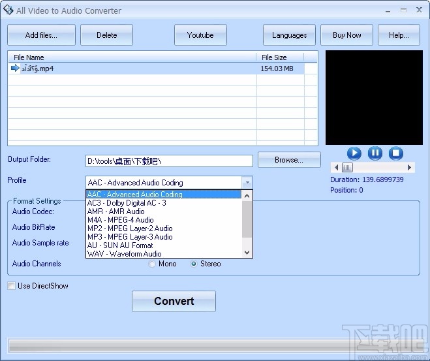Open Help

pyautogui.click(x=399, y=35)
